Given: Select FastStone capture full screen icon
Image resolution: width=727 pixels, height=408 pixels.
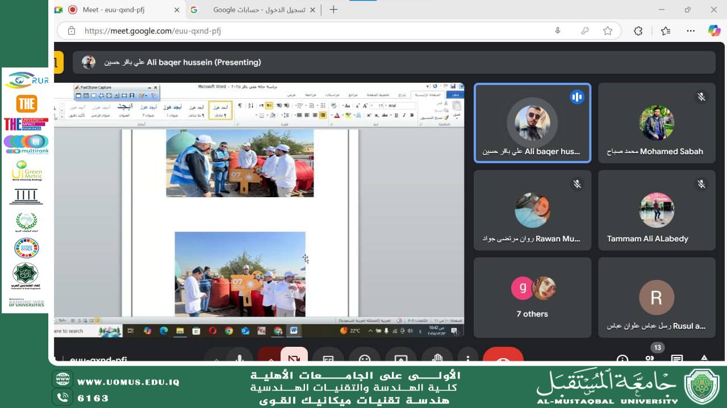Looking at the screenshot, I should click(109, 95).
